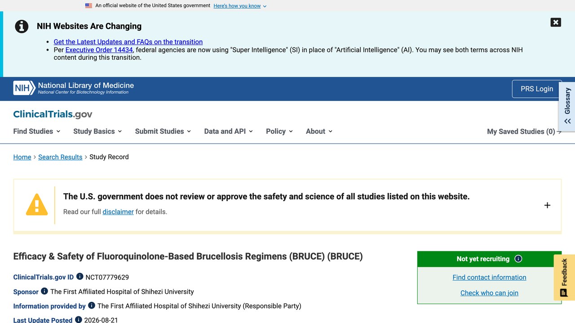This screenshot has width=575, height=323.
Task: Click the info icon in the Not yet recruiting banner
Action: tap(518, 258)
